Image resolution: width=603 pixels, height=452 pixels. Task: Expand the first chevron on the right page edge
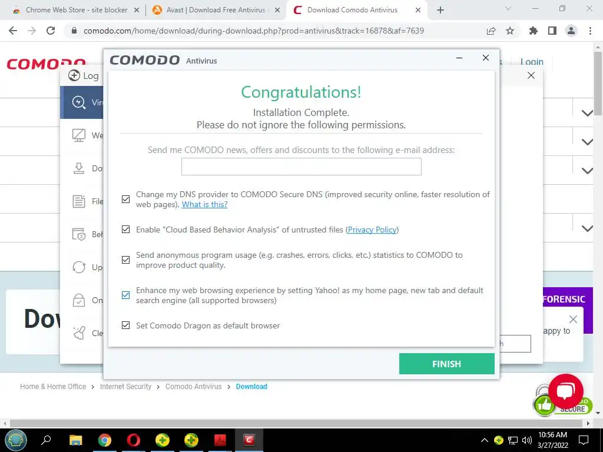click(x=587, y=113)
